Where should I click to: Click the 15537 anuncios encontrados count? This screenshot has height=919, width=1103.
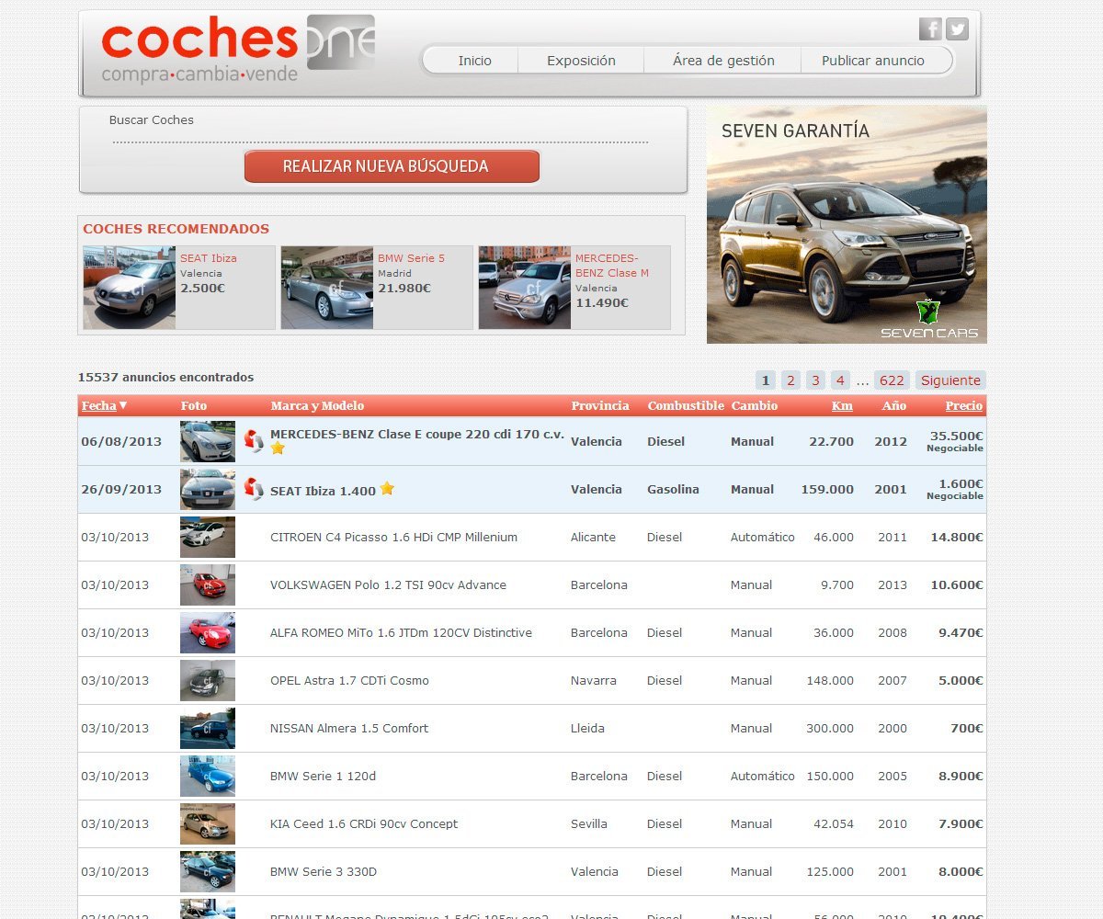click(165, 377)
